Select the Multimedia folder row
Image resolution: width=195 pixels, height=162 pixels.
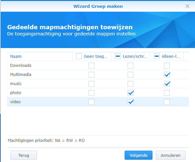[98, 75]
